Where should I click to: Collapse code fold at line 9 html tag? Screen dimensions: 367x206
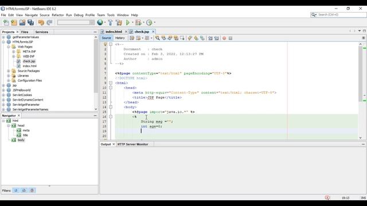(x=111, y=83)
